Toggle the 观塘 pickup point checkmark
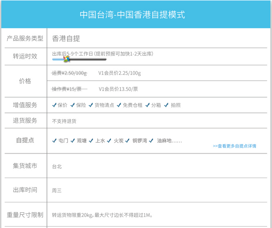The width and height of the screenshot is (272, 228). (73, 141)
